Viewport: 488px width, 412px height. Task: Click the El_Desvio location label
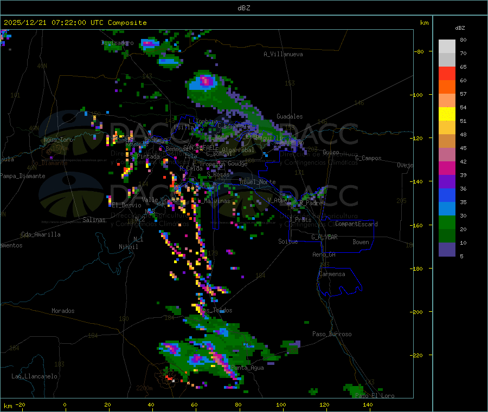pos(127,205)
